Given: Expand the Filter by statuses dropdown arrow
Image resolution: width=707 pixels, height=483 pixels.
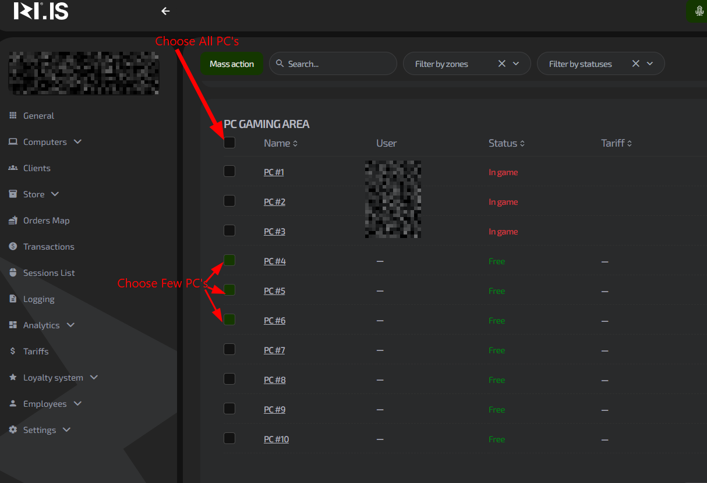Looking at the screenshot, I should tap(650, 64).
